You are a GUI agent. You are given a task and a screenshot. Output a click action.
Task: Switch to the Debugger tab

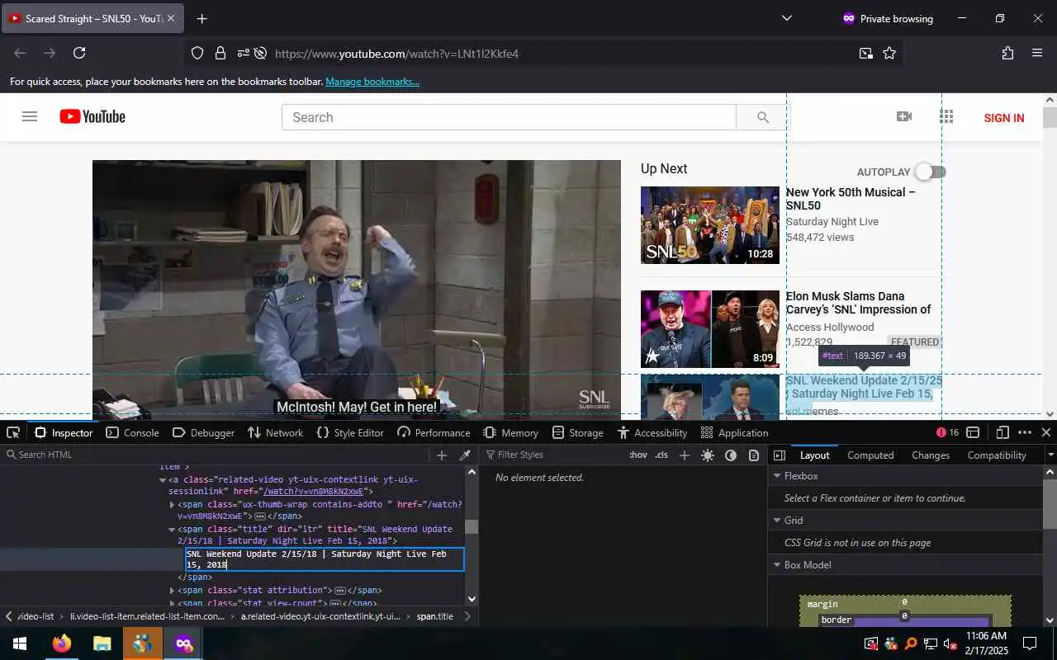[203, 432]
